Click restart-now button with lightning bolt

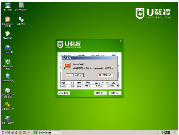click(x=75, y=75)
